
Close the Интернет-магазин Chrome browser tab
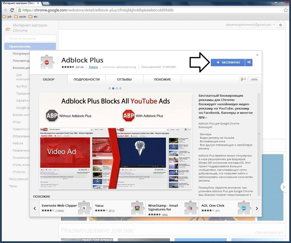(x=38, y=3)
